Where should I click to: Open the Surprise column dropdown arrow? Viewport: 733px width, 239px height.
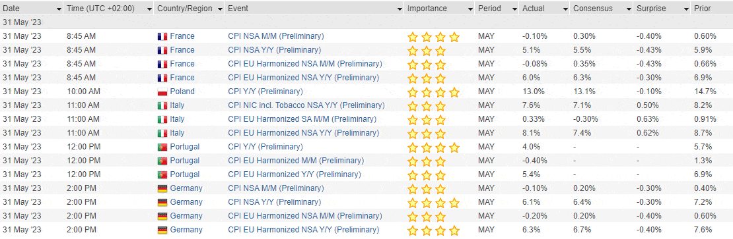(x=686, y=9)
